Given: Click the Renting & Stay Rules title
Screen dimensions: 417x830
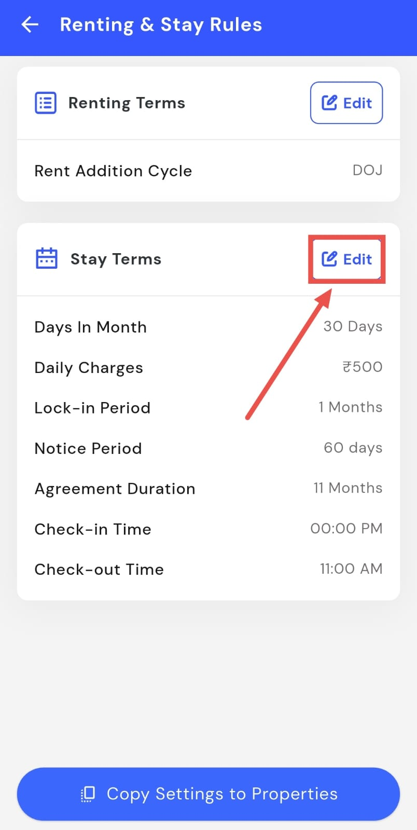Looking at the screenshot, I should (161, 24).
